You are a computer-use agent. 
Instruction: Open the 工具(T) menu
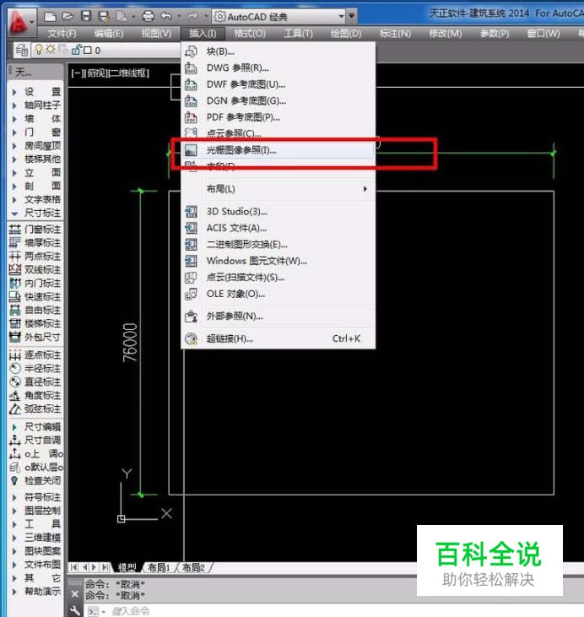pyautogui.click(x=298, y=34)
